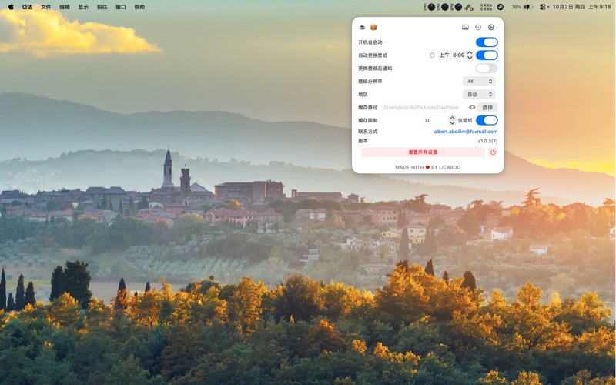The width and height of the screenshot is (616, 385).
Task: Open the 壁纸分辨率 4K dropdown
Action: (x=479, y=82)
